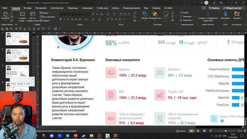Image resolution: width=247 pixels, height=139 pixels.
Task: Click the Shapes (Фигуры) icon
Action: click(145, 14)
